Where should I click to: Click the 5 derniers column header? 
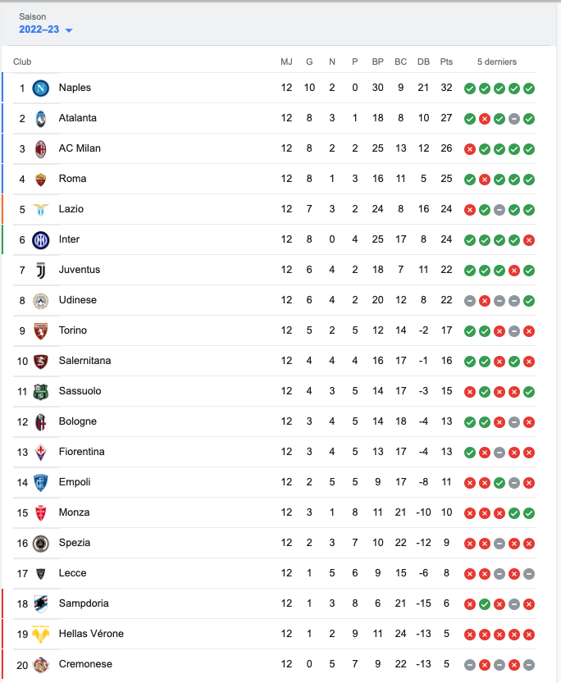(497, 61)
